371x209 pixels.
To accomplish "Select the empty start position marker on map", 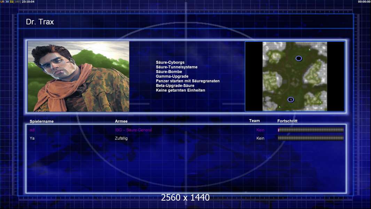I will click(299, 58).
